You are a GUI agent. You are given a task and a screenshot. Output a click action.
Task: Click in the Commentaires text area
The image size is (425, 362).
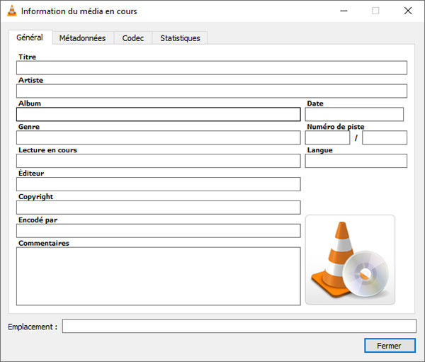click(x=158, y=276)
